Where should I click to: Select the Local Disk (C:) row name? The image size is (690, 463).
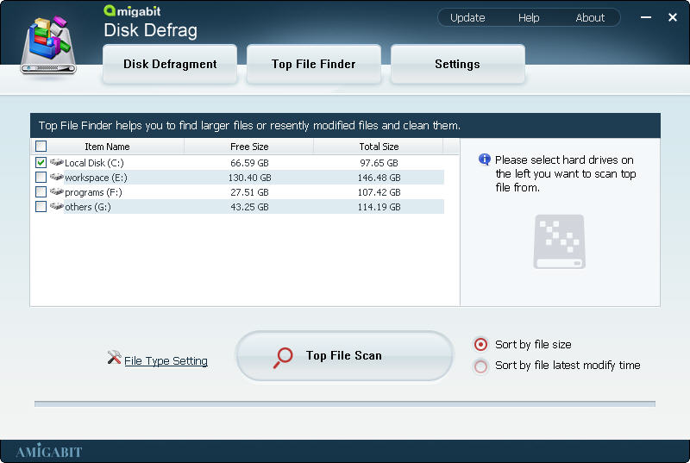(x=94, y=163)
